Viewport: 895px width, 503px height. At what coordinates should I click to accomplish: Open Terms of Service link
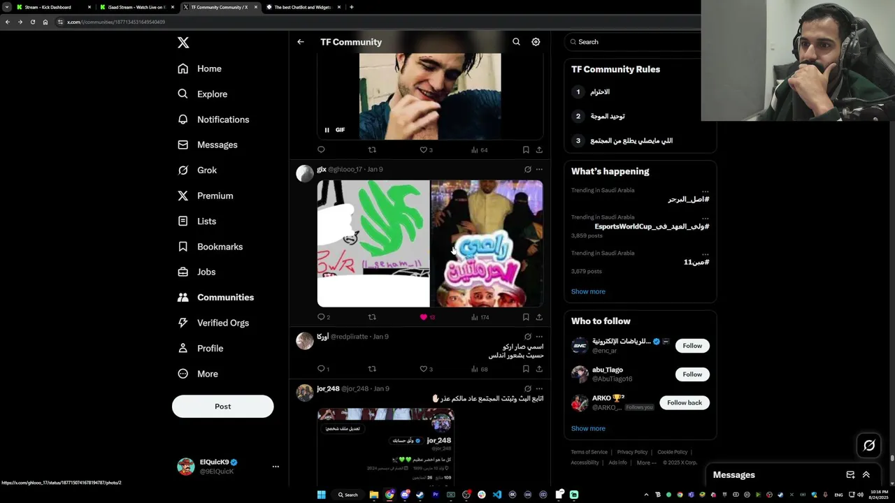point(589,452)
